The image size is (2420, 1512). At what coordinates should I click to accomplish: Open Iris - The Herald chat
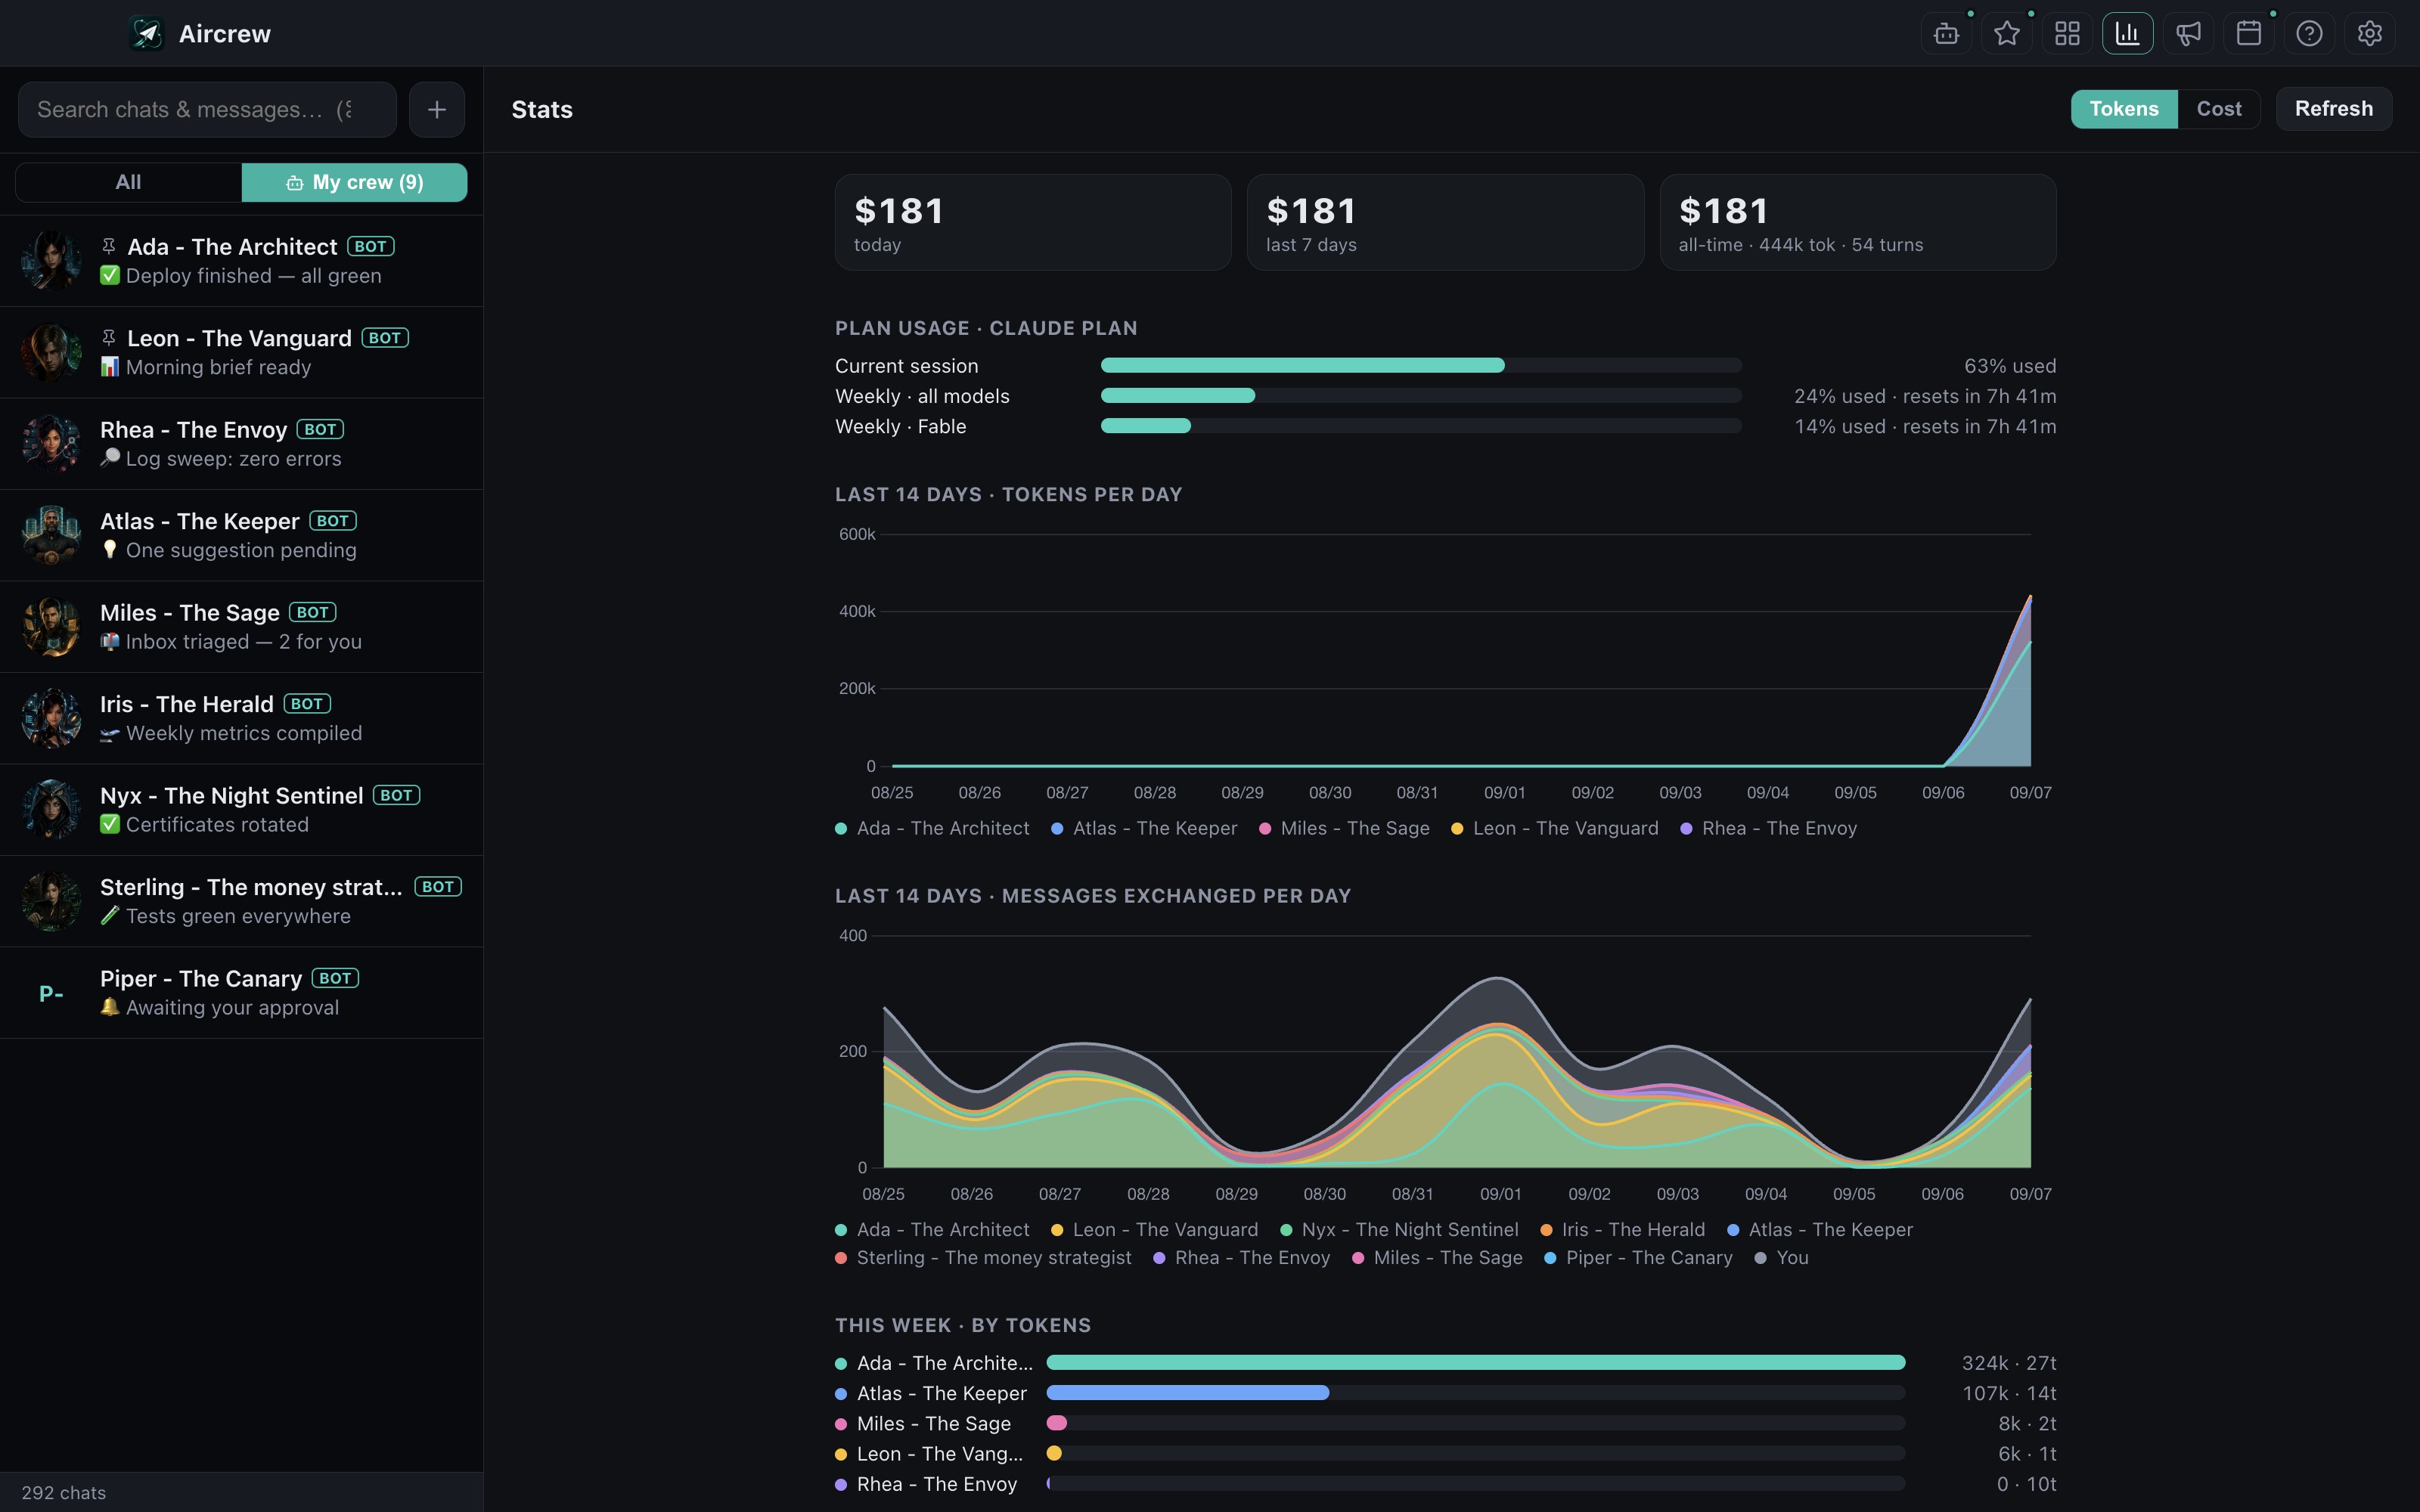tap(241, 718)
